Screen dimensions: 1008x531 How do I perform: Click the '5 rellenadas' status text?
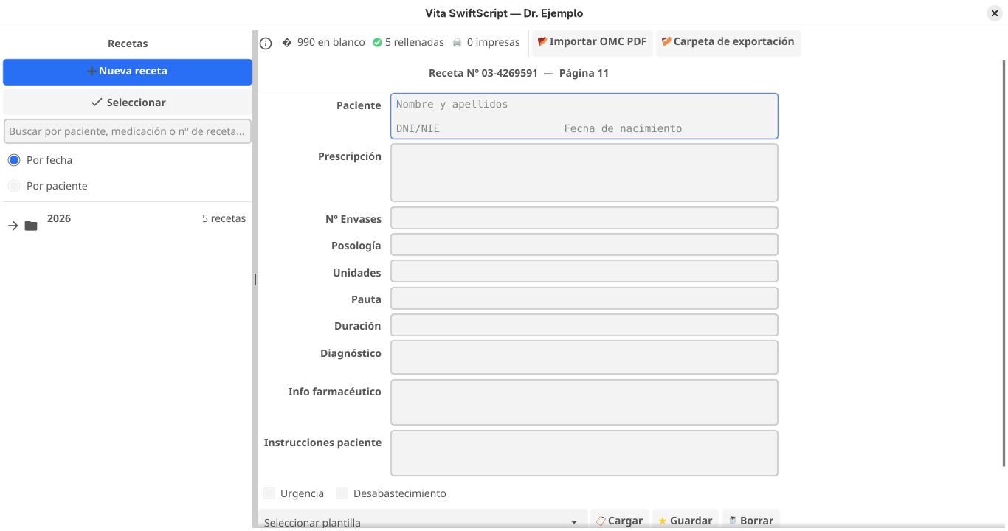click(x=415, y=42)
